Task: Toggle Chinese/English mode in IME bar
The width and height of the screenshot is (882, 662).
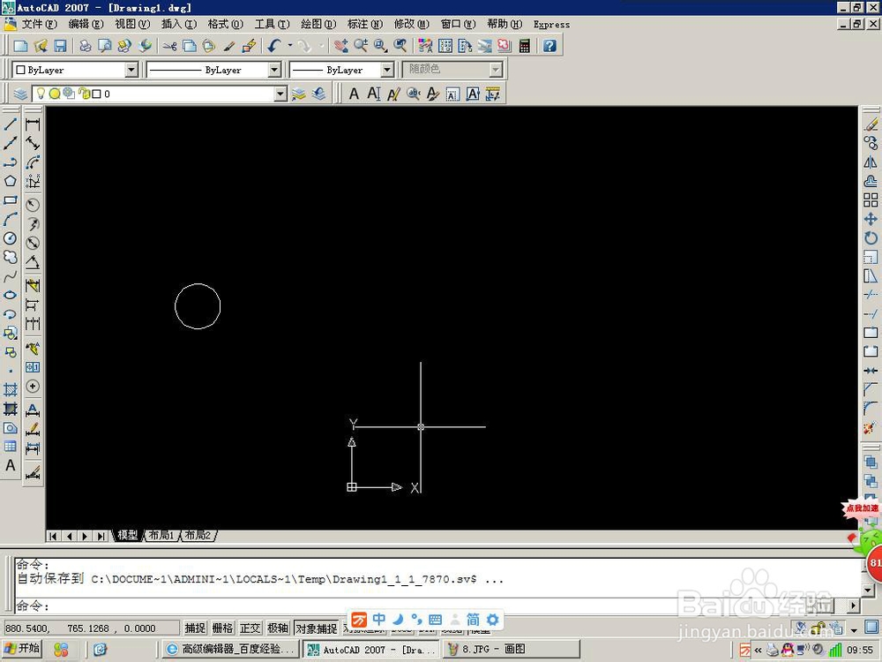Action: 379,620
